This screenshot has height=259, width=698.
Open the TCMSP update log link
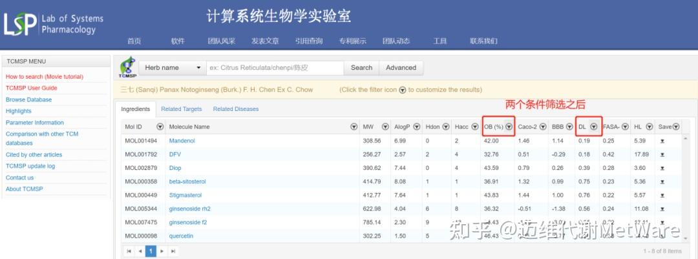(x=30, y=166)
